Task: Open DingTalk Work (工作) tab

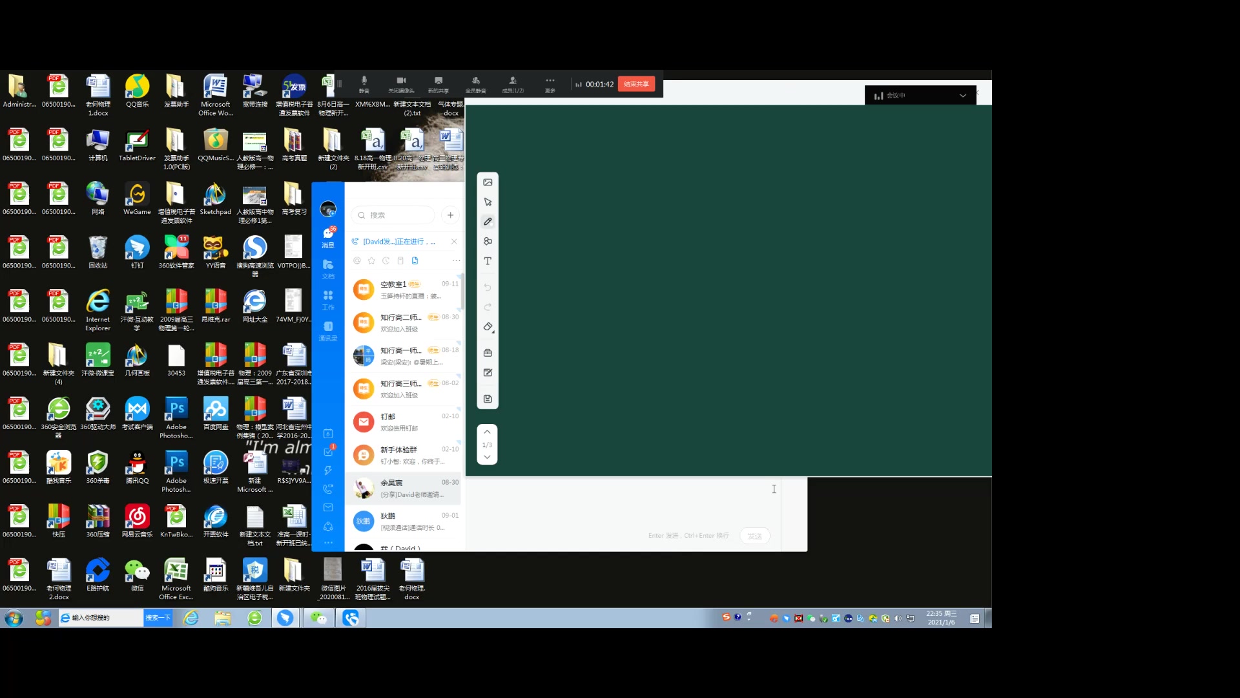Action: pos(328,300)
